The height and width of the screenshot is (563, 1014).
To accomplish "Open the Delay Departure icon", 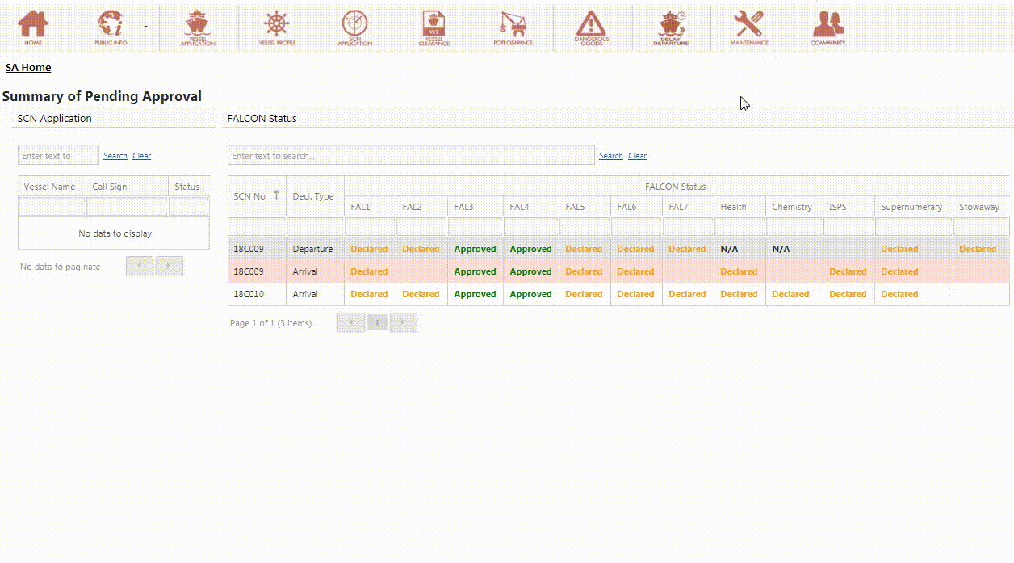I will (x=671, y=27).
